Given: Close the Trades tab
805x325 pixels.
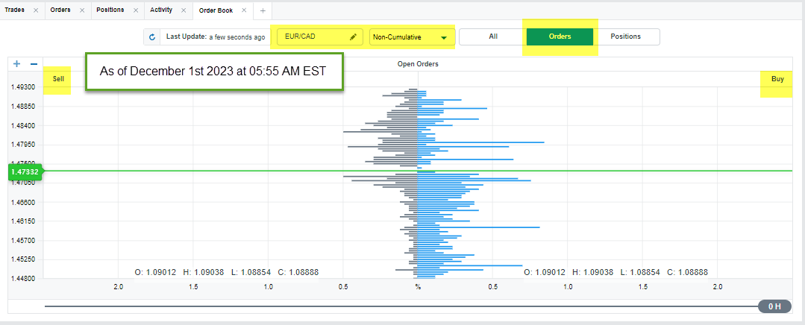Looking at the screenshot, I should pyautogui.click(x=36, y=10).
